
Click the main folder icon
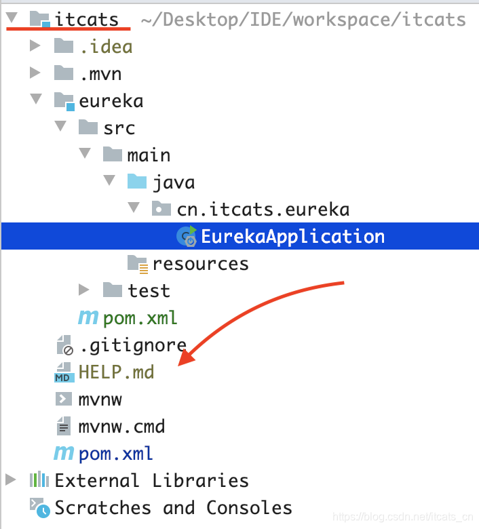[x=113, y=154]
